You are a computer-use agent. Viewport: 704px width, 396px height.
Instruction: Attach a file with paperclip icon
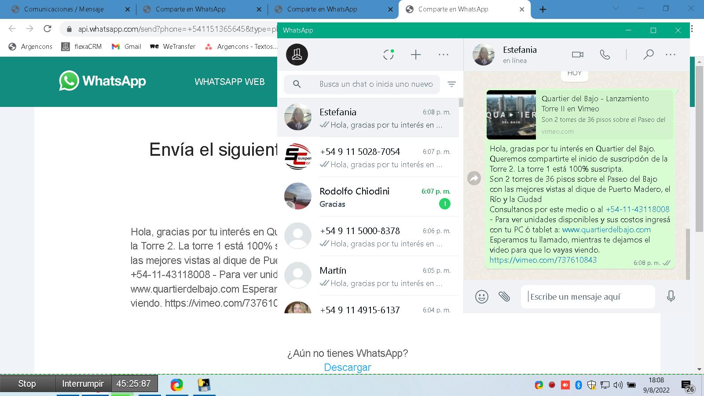(504, 297)
